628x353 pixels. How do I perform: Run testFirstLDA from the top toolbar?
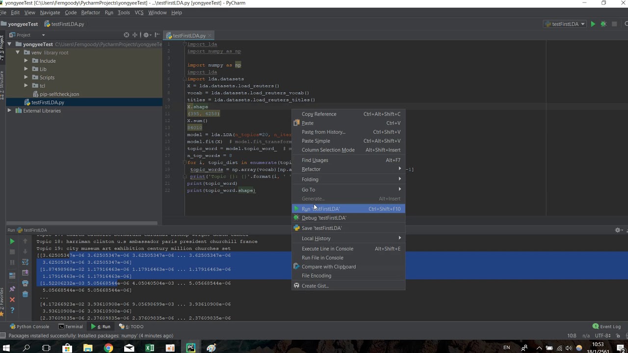593,24
